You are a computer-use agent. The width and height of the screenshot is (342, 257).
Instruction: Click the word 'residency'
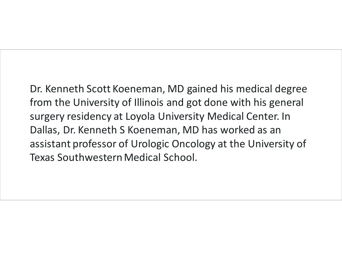tap(89, 116)
